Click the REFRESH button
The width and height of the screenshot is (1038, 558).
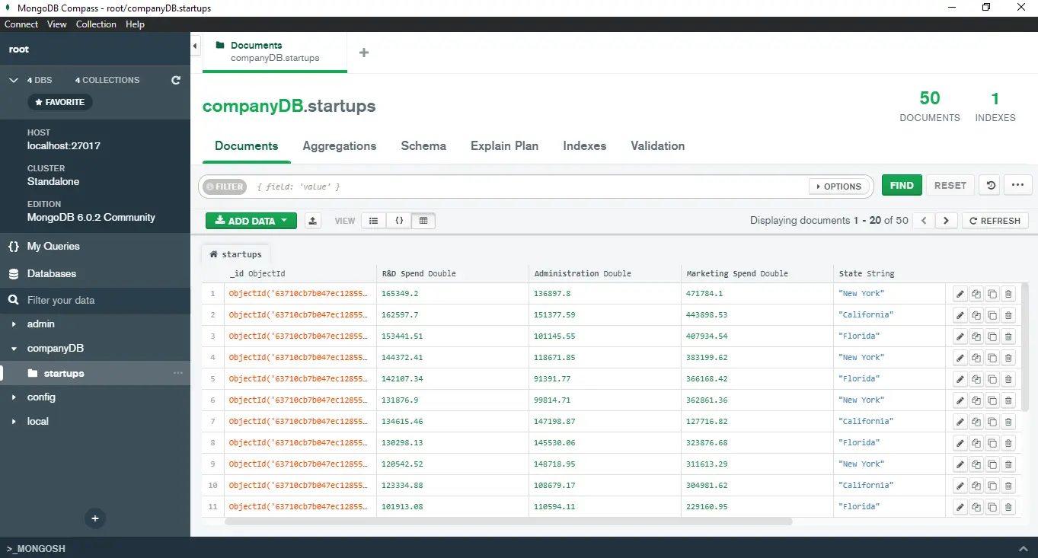click(995, 221)
